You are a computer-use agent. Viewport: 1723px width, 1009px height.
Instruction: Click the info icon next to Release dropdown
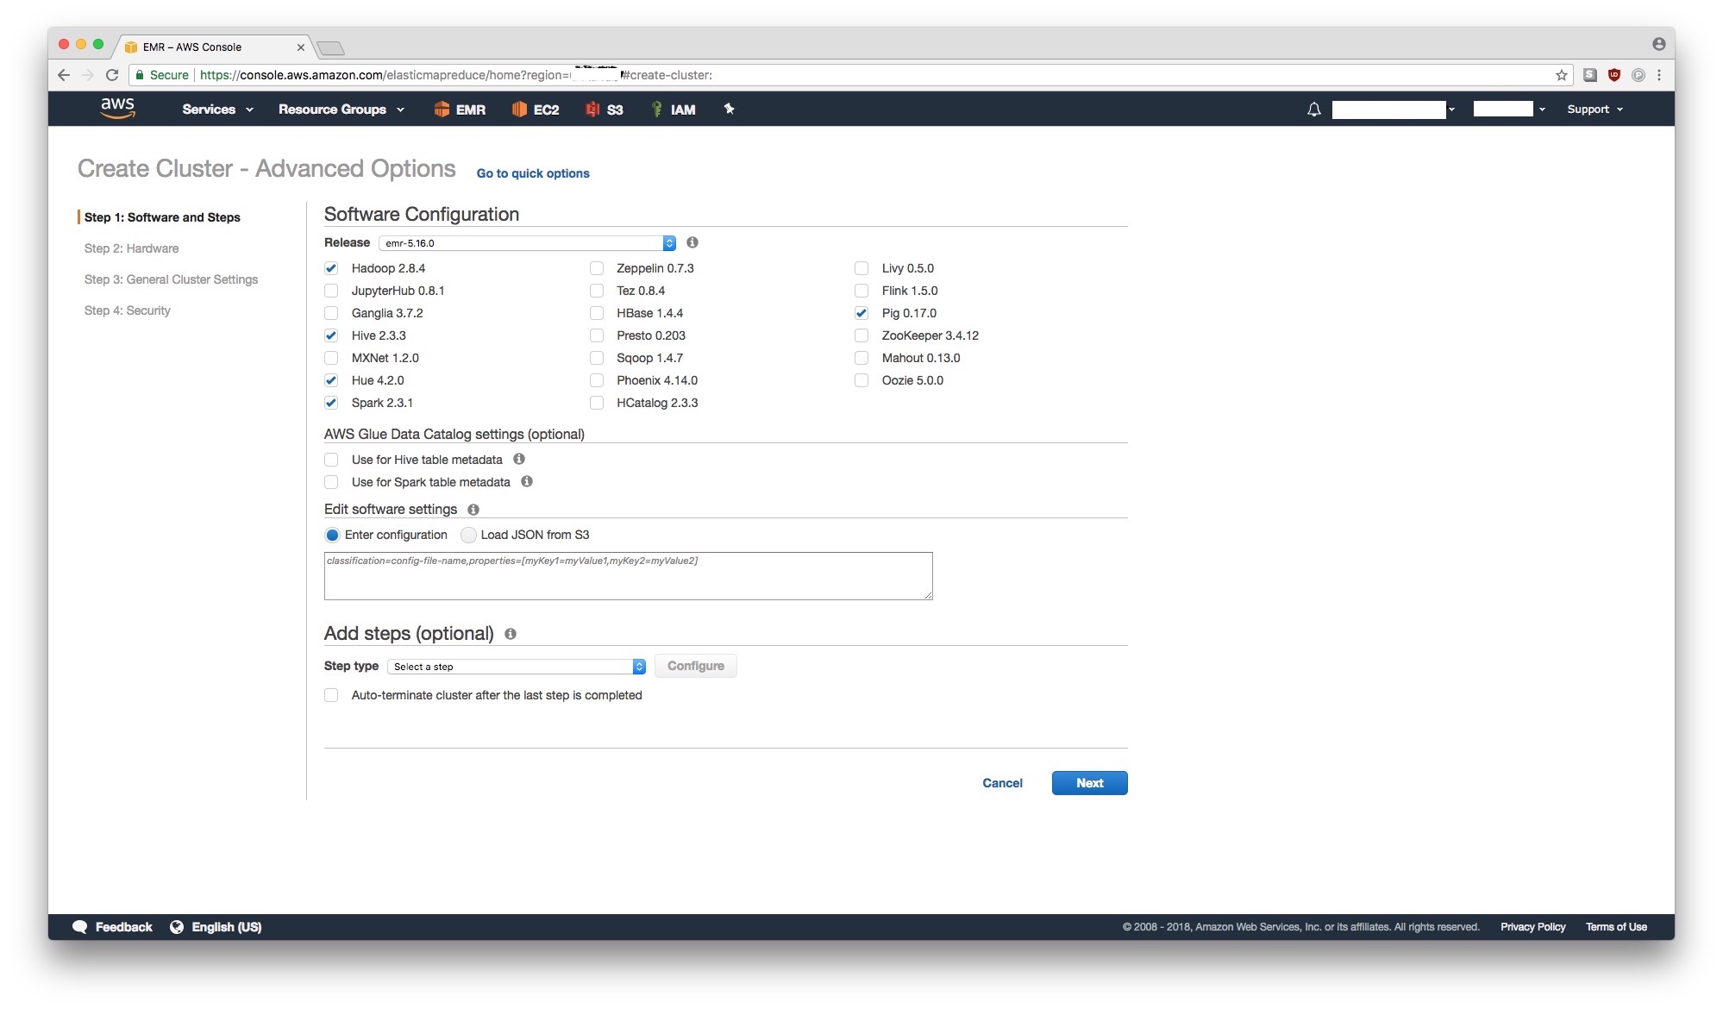[692, 242]
